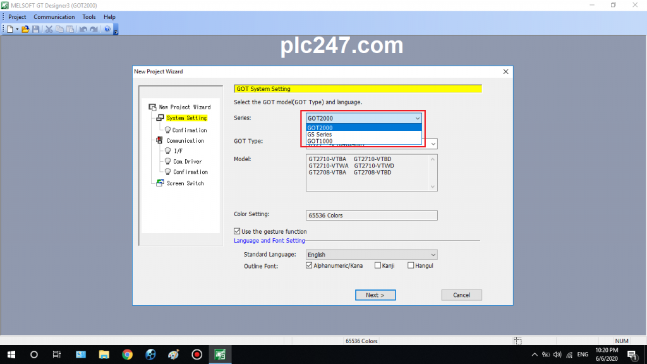The height and width of the screenshot is (364, 647).
Task: Click the status bar grid icon
Action: [x=518, y=341]
